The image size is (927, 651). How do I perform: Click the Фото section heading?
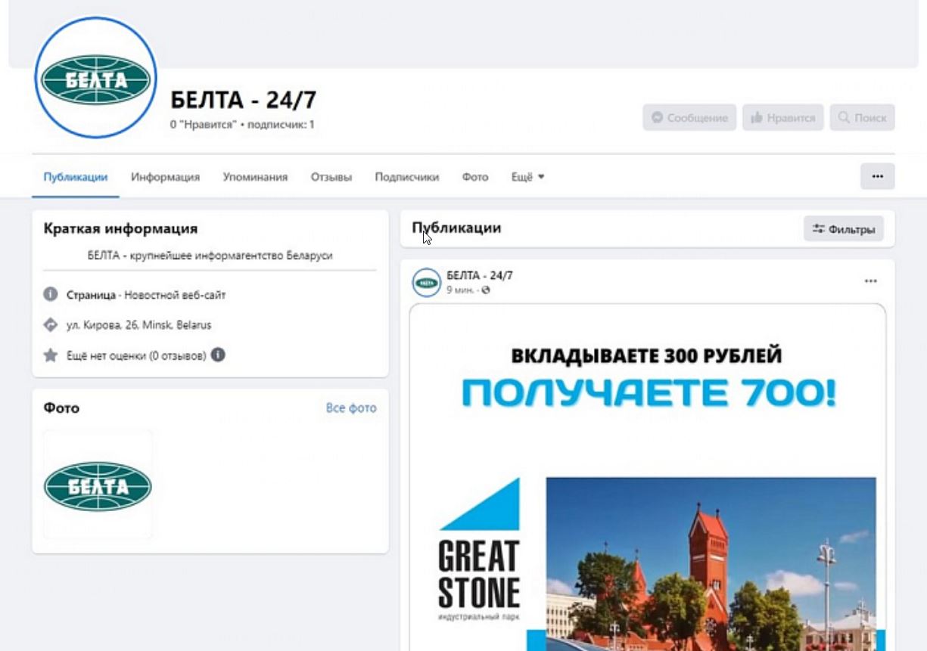(61, 408)
